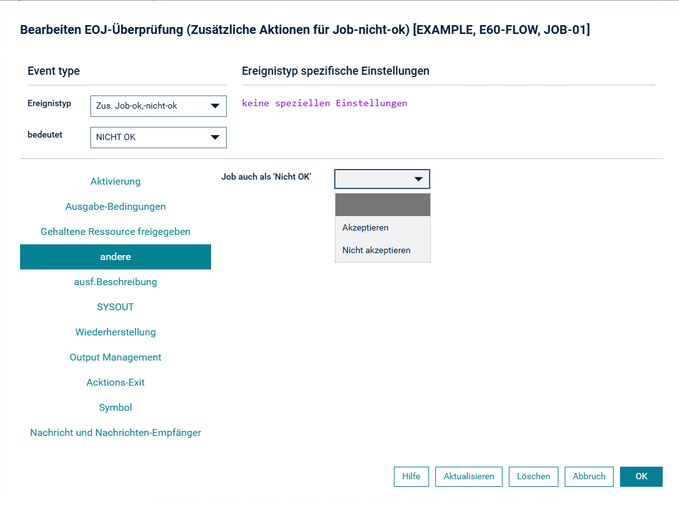Open the Ereignistyp dropdown
The width and height of the screenshot is (679, 505).
(x=158, y=106)
